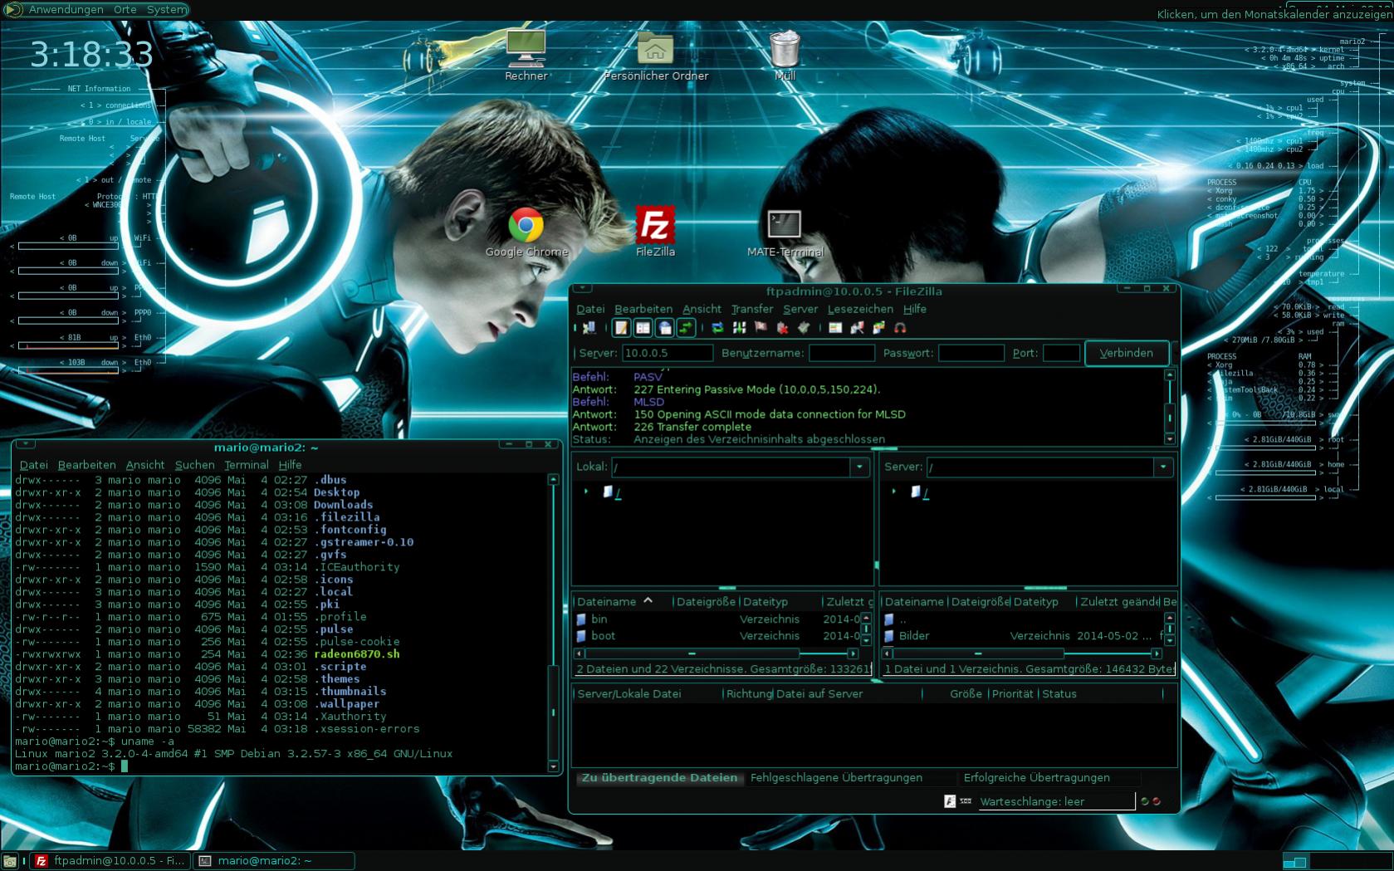Open the Lesezeichen menu in FileZilla
The height and width of the screenshot is (871, 1394).
[860, 309]
